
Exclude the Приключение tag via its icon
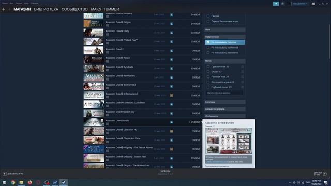(243, 67)
